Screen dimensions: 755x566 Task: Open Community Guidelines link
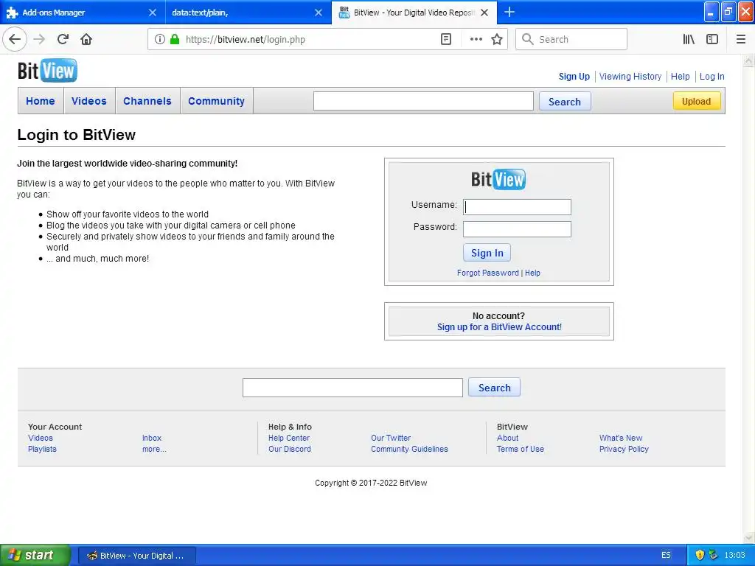409,449
